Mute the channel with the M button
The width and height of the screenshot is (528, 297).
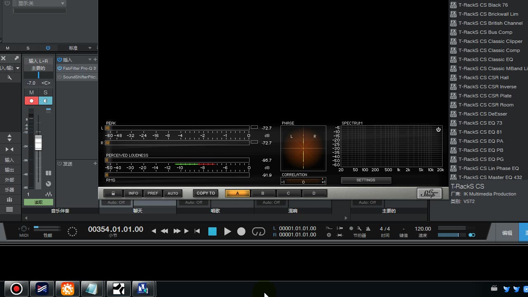click(31, 92)
